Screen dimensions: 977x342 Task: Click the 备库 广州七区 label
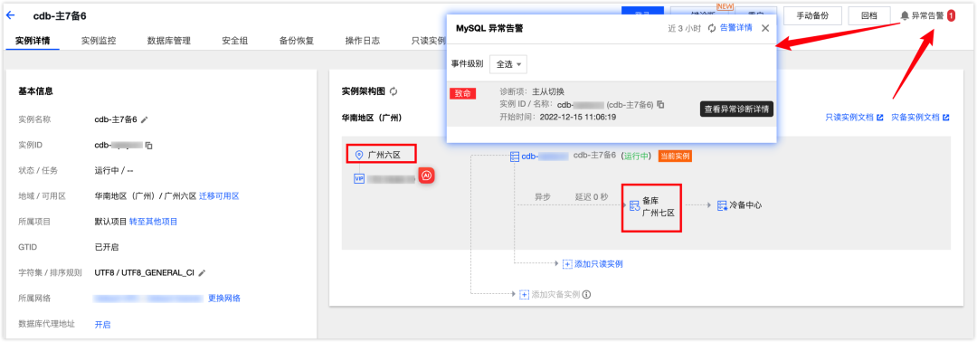[x=659, y=207]
